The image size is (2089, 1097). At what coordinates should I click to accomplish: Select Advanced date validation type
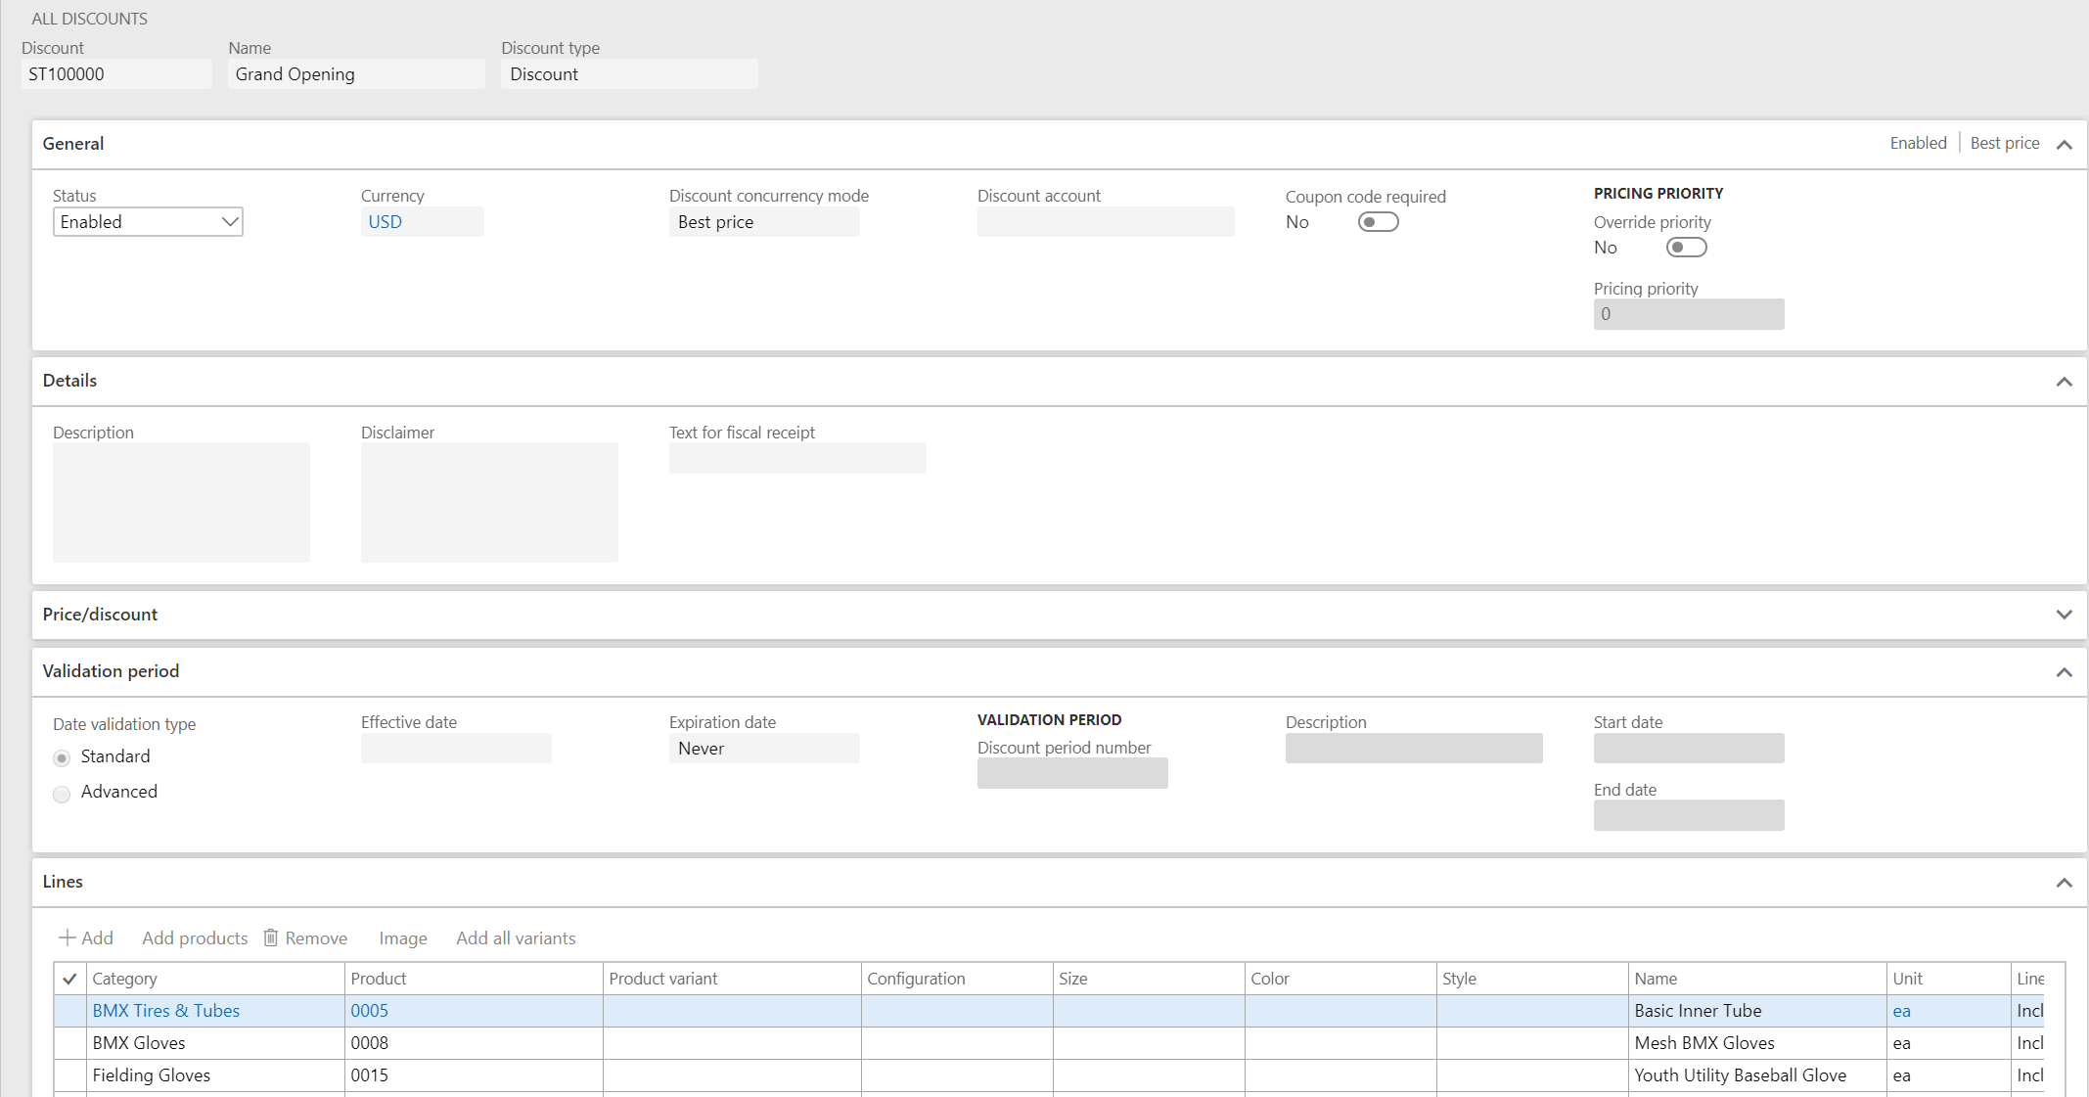click(x=63, y=792)
